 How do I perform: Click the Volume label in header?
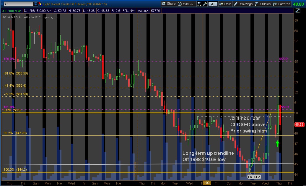(143, 11)
